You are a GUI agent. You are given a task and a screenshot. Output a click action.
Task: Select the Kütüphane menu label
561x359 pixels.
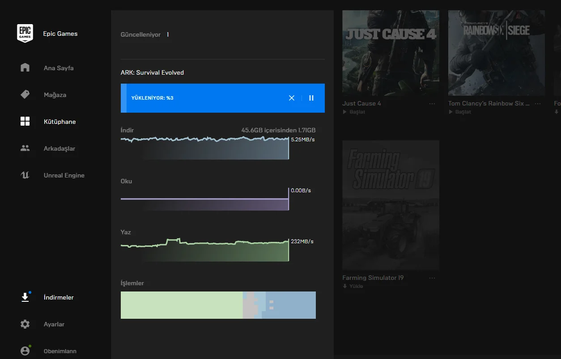tap(59, 122)
